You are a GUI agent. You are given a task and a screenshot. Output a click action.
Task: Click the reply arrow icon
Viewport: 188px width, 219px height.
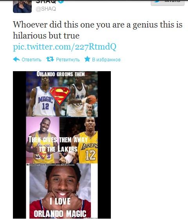[x=16, y=59]
